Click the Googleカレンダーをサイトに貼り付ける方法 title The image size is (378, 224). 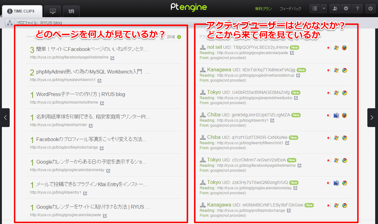click(x=93, y=207)
